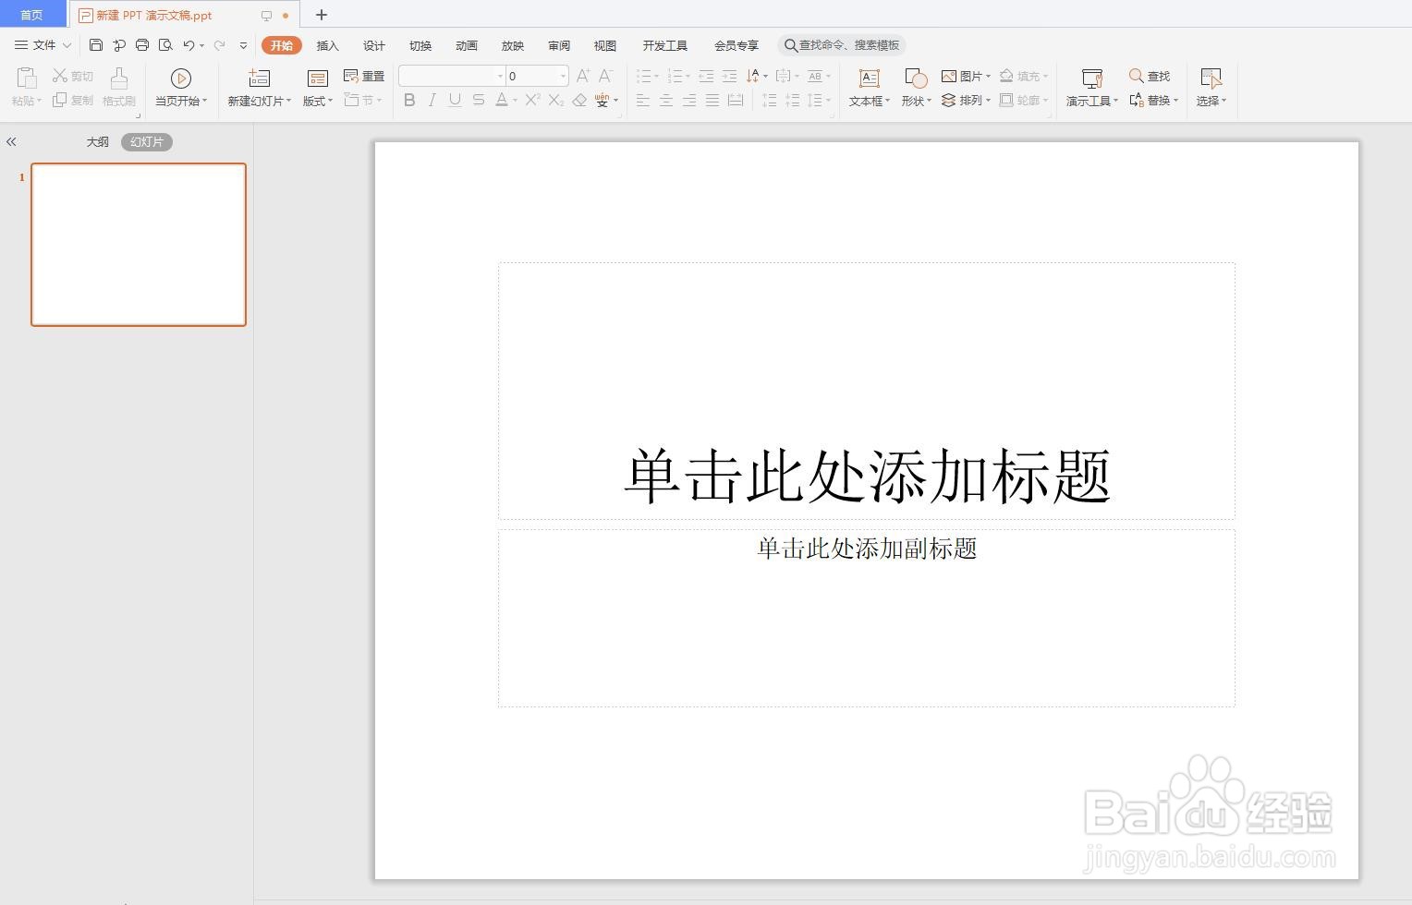This screenshot has height=905, width=1412.
Task: Apply superscript with the X² icon
Action: tap(532, 100)
